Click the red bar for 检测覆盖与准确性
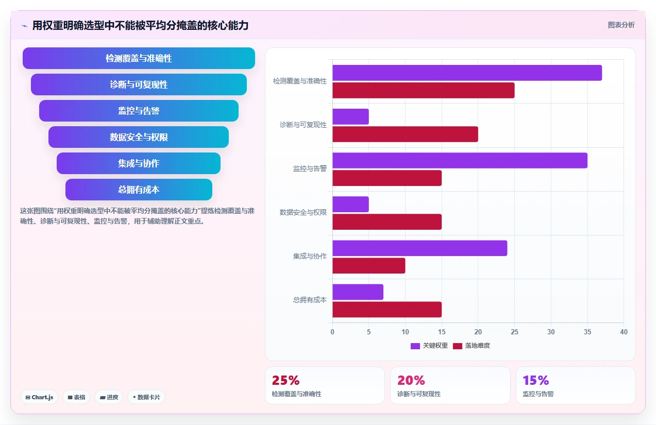Viewport: 656px width, 425px height. [x=423, y=90]
